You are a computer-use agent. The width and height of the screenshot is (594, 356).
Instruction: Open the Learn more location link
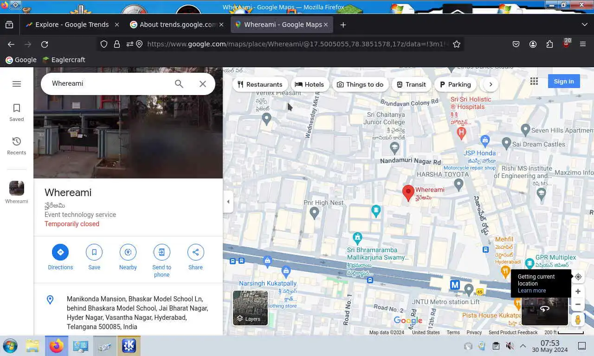pyautogui.click(x=532, y=291)
